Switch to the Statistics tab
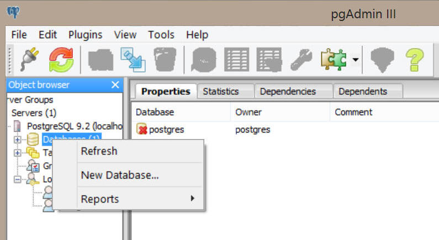 click(x=221, y=92)
